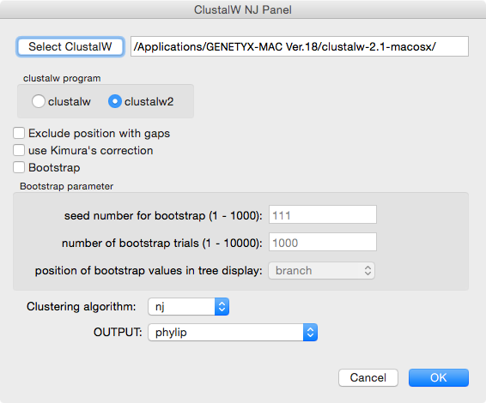The width and height of the screenshot is (486, 403).
Task: Open the branch position dropdown
Action: (x=321, y=270)
